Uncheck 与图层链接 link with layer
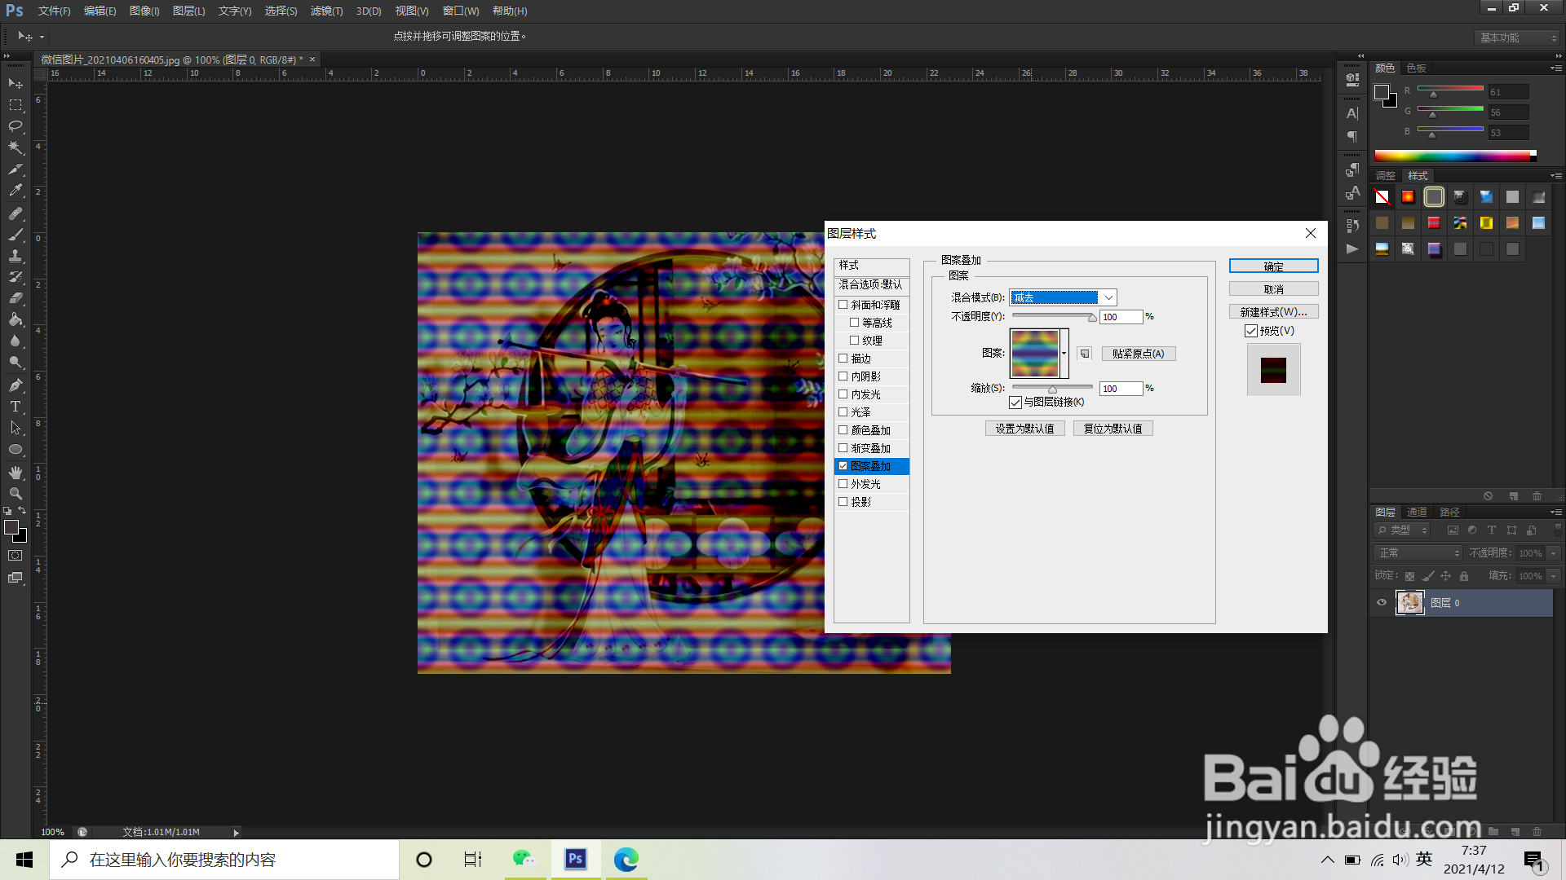 coord(1015,403)
